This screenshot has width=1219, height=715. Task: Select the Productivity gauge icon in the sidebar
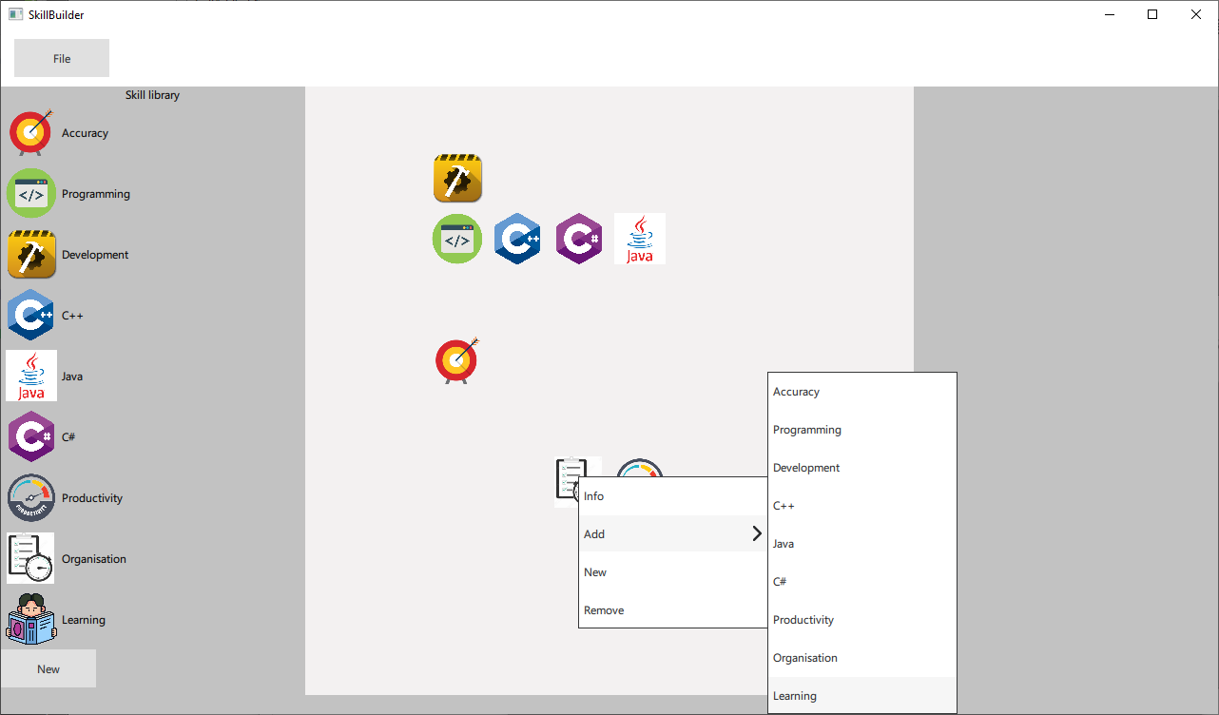(31, 498)
